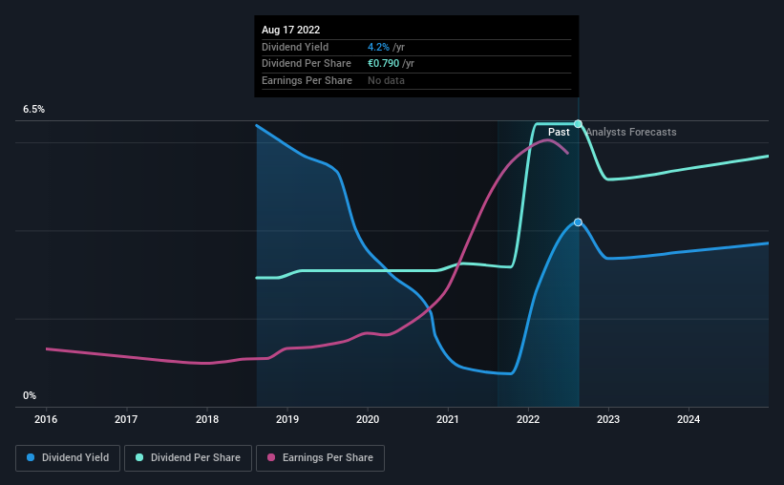Click the Analysts Forecasts label
The height and width of the screenshot is (485, 784).
click(631, 132)
